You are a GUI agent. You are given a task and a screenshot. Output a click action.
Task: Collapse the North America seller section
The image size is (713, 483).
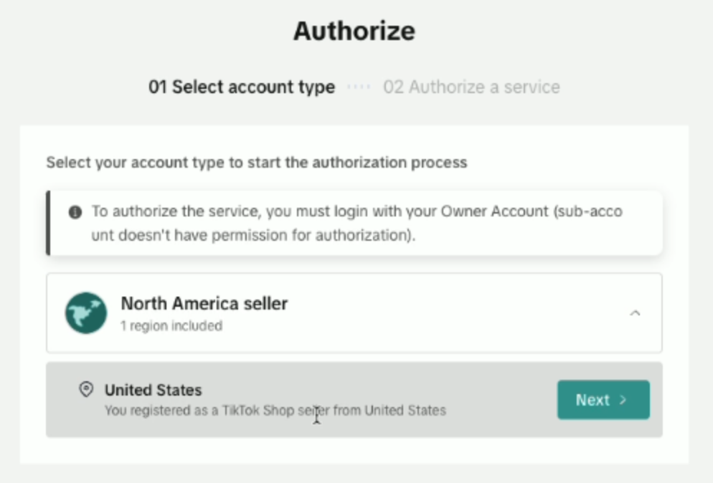pos(635,313)
